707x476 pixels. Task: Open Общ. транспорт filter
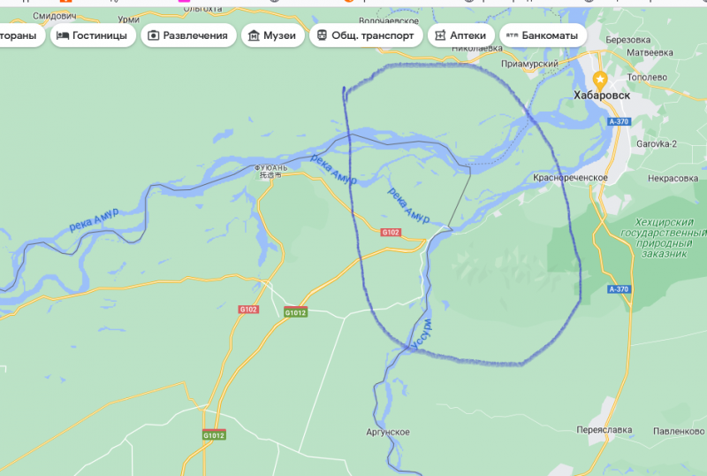[x=366, y=35]
